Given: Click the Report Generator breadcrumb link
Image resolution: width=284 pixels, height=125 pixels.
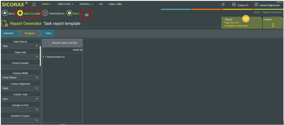Looking at the screenshot, I should tap(272, 12).
